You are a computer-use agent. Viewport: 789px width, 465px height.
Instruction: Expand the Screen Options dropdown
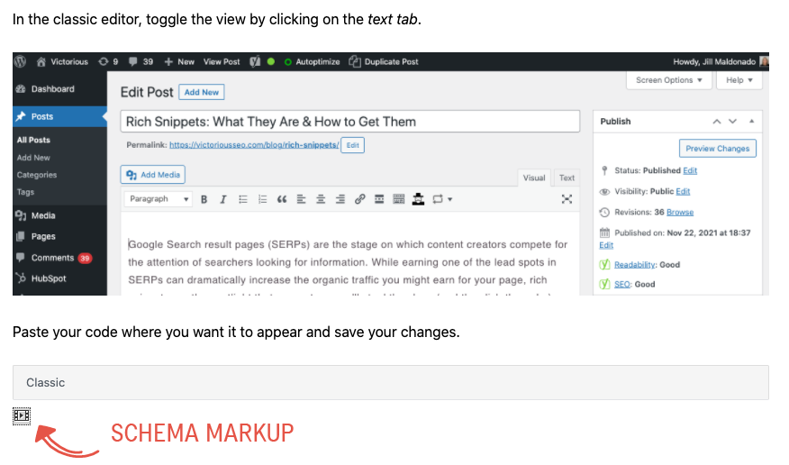pyautogui.click(x=668, y=80)
